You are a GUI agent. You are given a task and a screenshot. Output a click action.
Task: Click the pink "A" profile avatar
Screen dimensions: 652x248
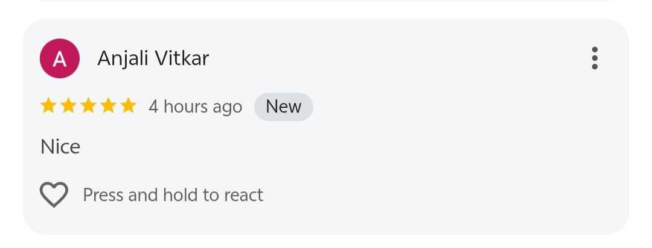point(60,58)
